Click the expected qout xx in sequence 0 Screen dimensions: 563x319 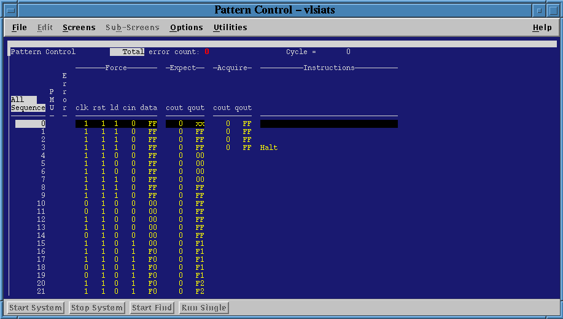click(x=200, y=124)
